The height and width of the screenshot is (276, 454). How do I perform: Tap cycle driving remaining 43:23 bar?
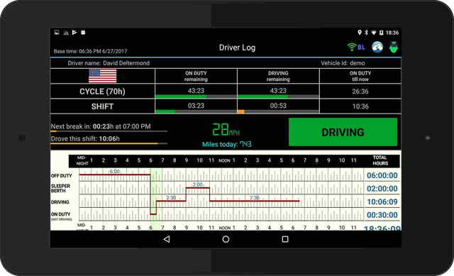(278, 96)
